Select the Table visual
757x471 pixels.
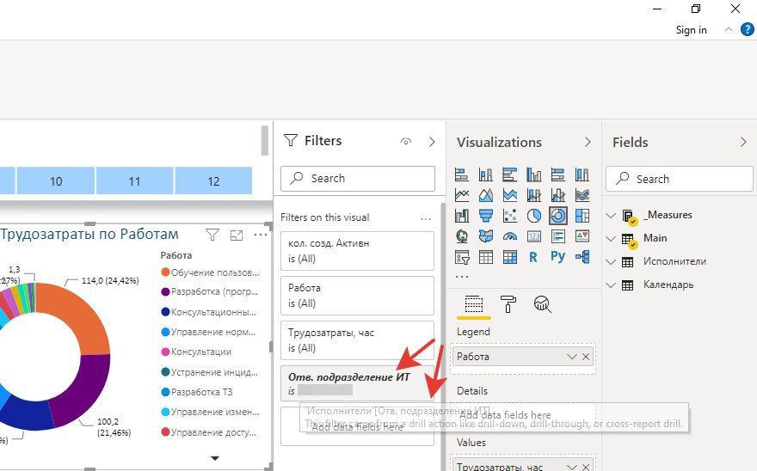(486, 257)
